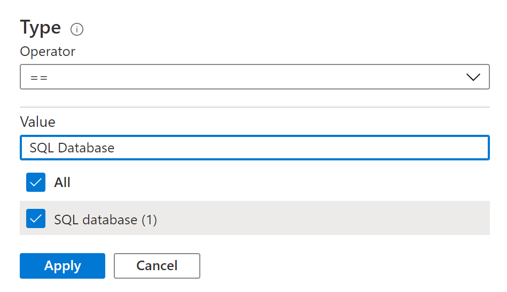This screenshot has height=292, width=507.
Task: Toggle the SQL database (1) checkbox
Action: pyautogui.click(x=36, y=219)
